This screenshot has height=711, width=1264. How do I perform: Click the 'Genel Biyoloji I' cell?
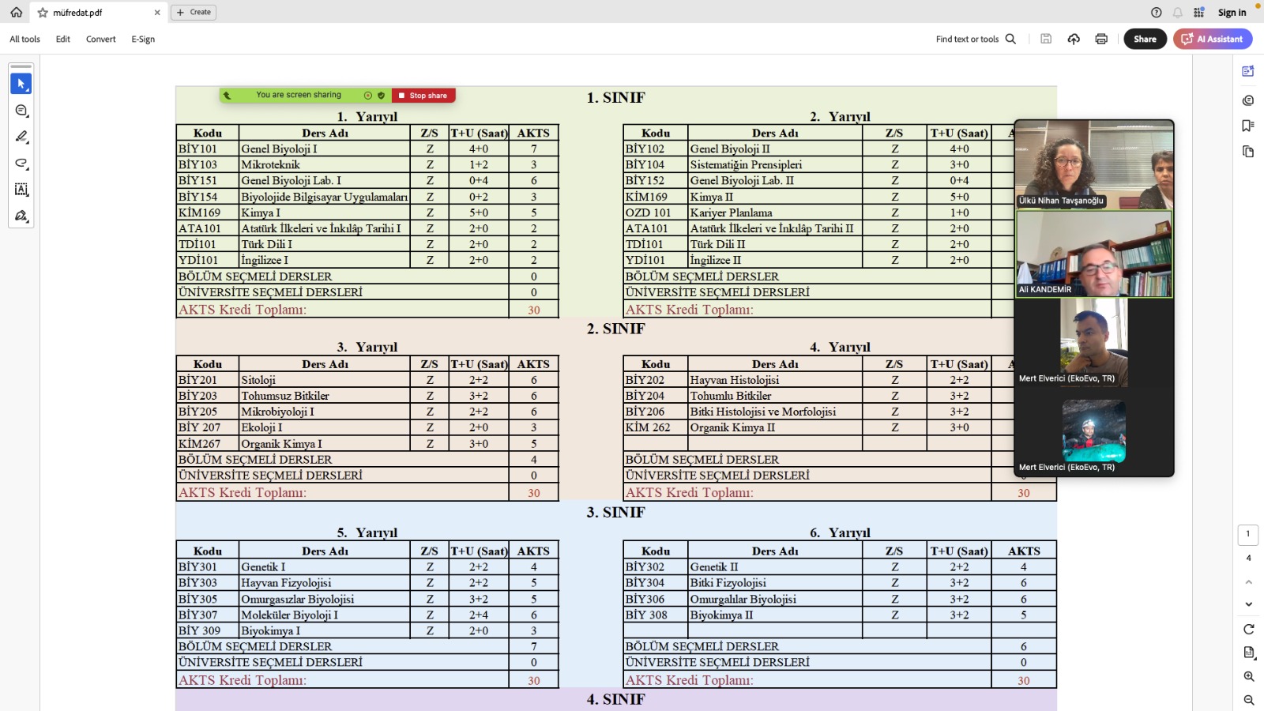325,149
